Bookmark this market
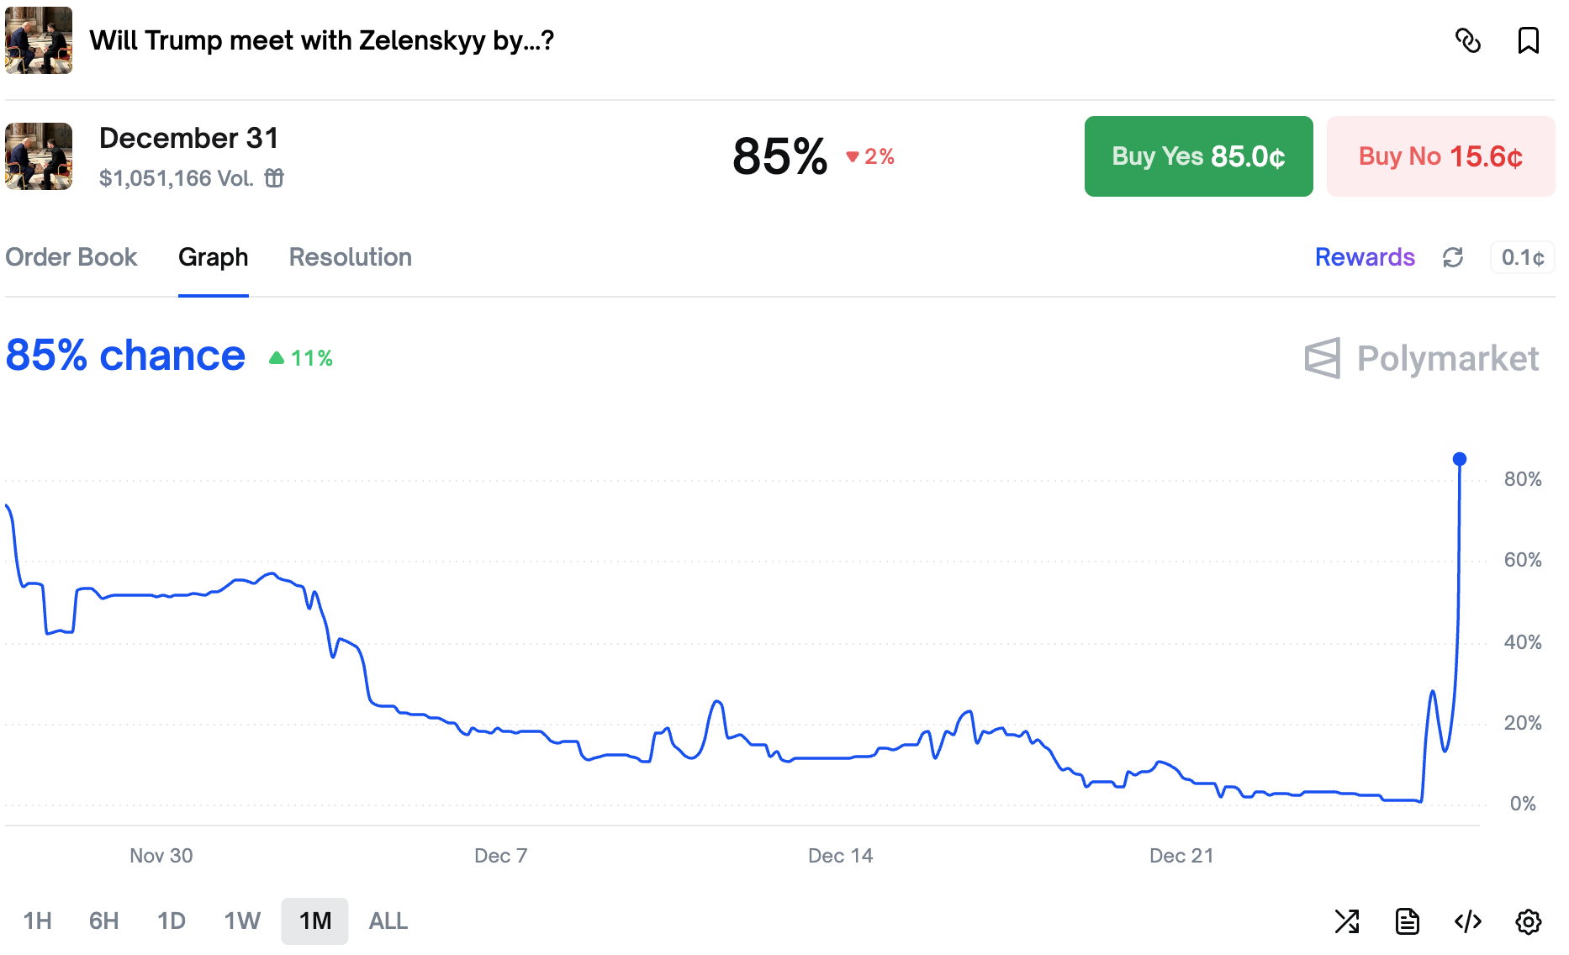1569x955 pixels. (x=1528, y=40)
